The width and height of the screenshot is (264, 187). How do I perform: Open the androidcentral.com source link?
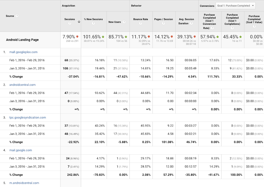(x=22, y=85)
